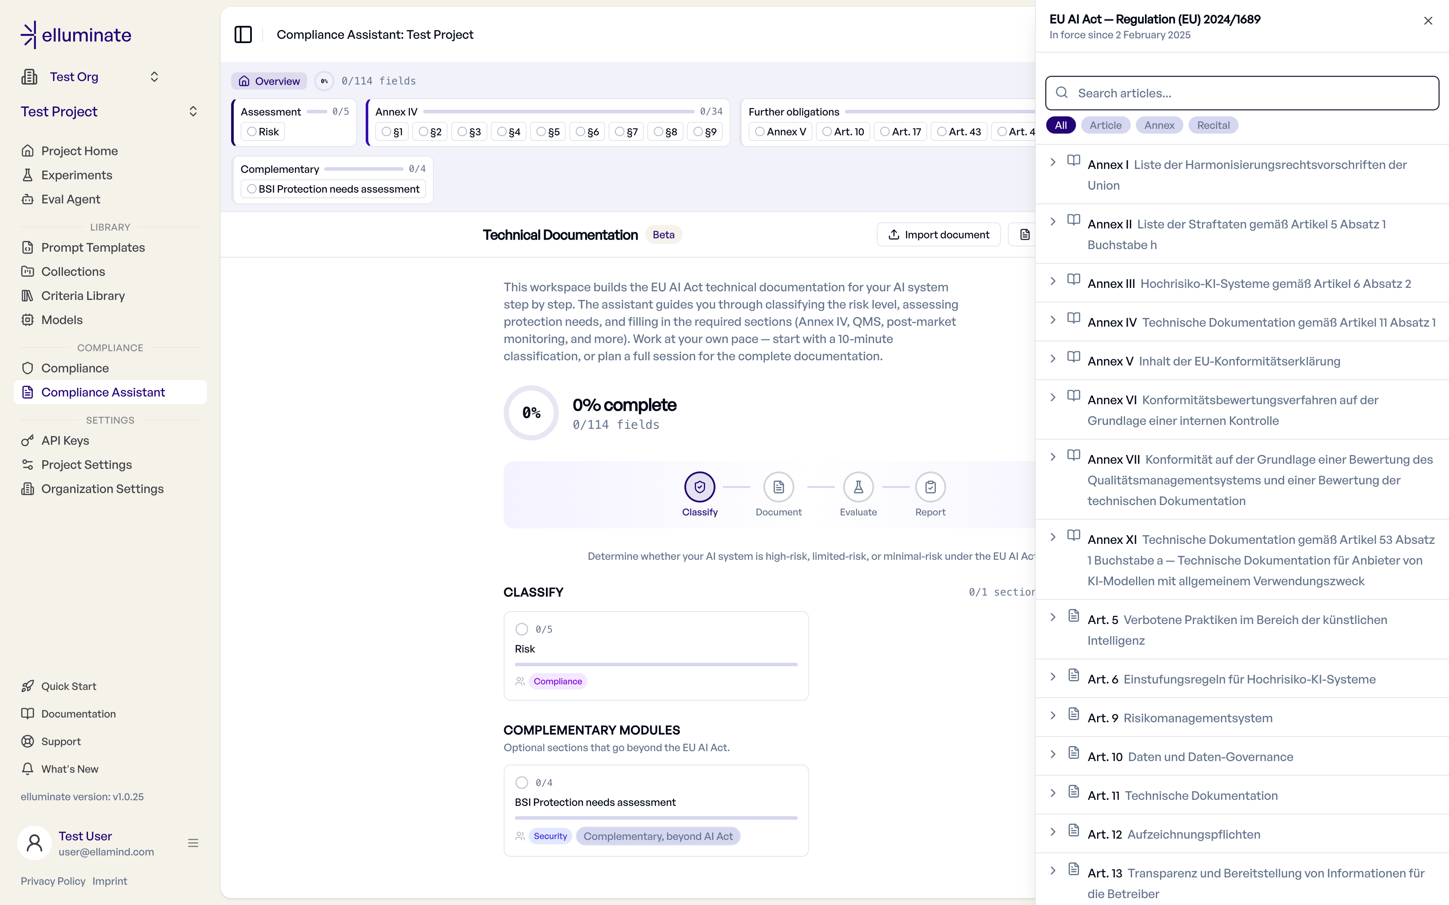Filter articles by All
The width and height of the screenshot is (1449, 905).
tap(1060, 125)
